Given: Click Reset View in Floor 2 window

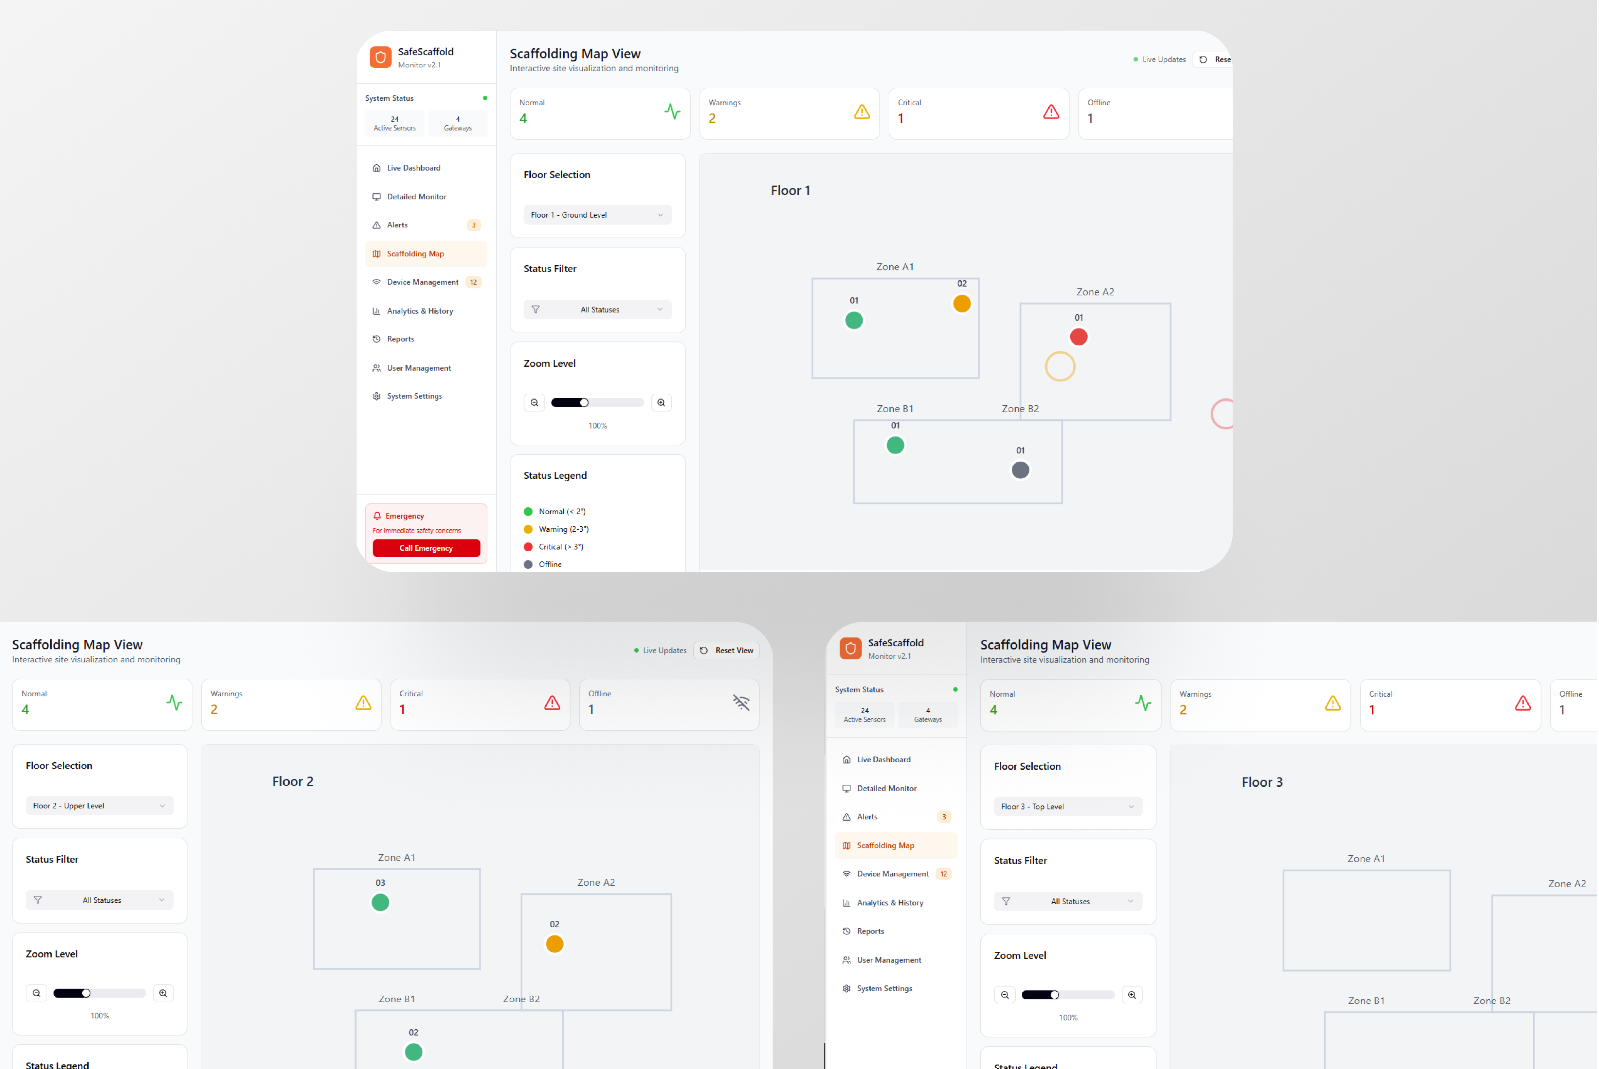Looking at the screenshot, I should (x=727, y=651).
